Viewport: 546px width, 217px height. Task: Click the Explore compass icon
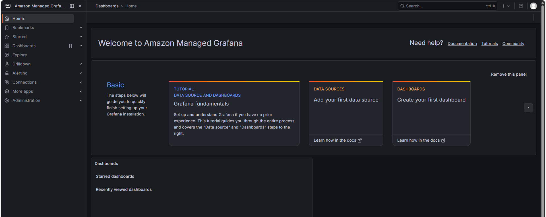tap(7, 55)
